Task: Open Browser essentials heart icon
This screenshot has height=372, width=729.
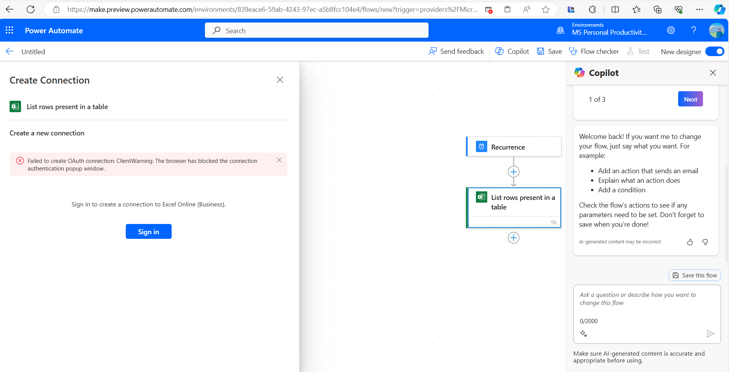Action: 679,9
